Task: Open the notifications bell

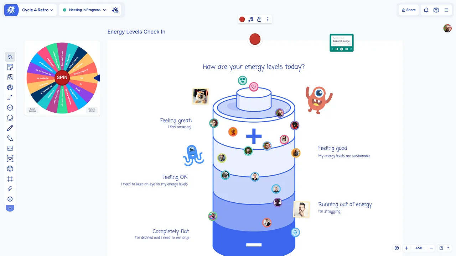Action: 426,10
